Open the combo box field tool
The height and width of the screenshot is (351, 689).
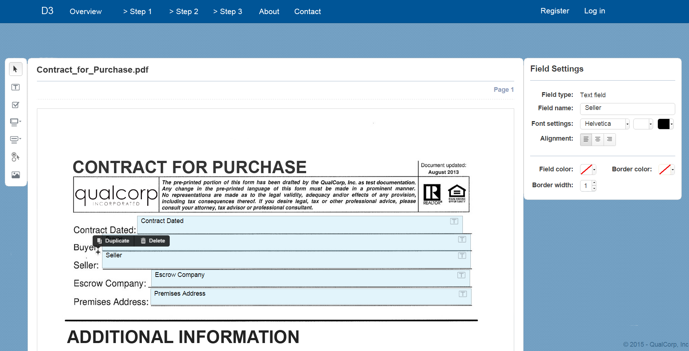tap(16, 122)
